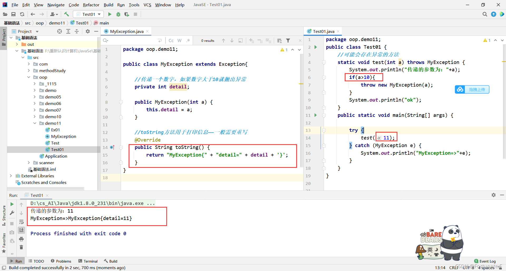
Task: Clear all console output with trash
Action: pos(21,247)
